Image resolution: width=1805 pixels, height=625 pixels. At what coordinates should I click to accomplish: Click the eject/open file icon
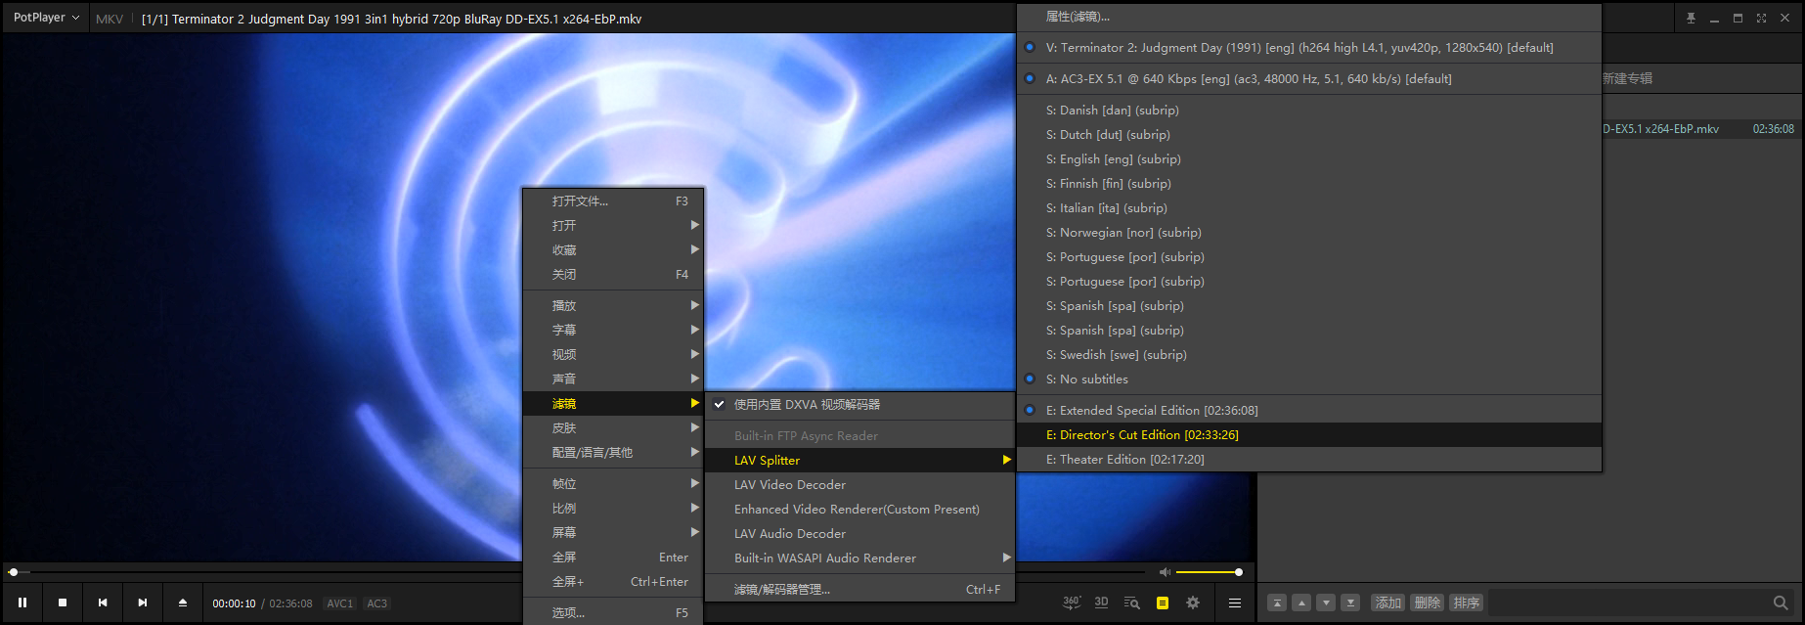[182, 603]
